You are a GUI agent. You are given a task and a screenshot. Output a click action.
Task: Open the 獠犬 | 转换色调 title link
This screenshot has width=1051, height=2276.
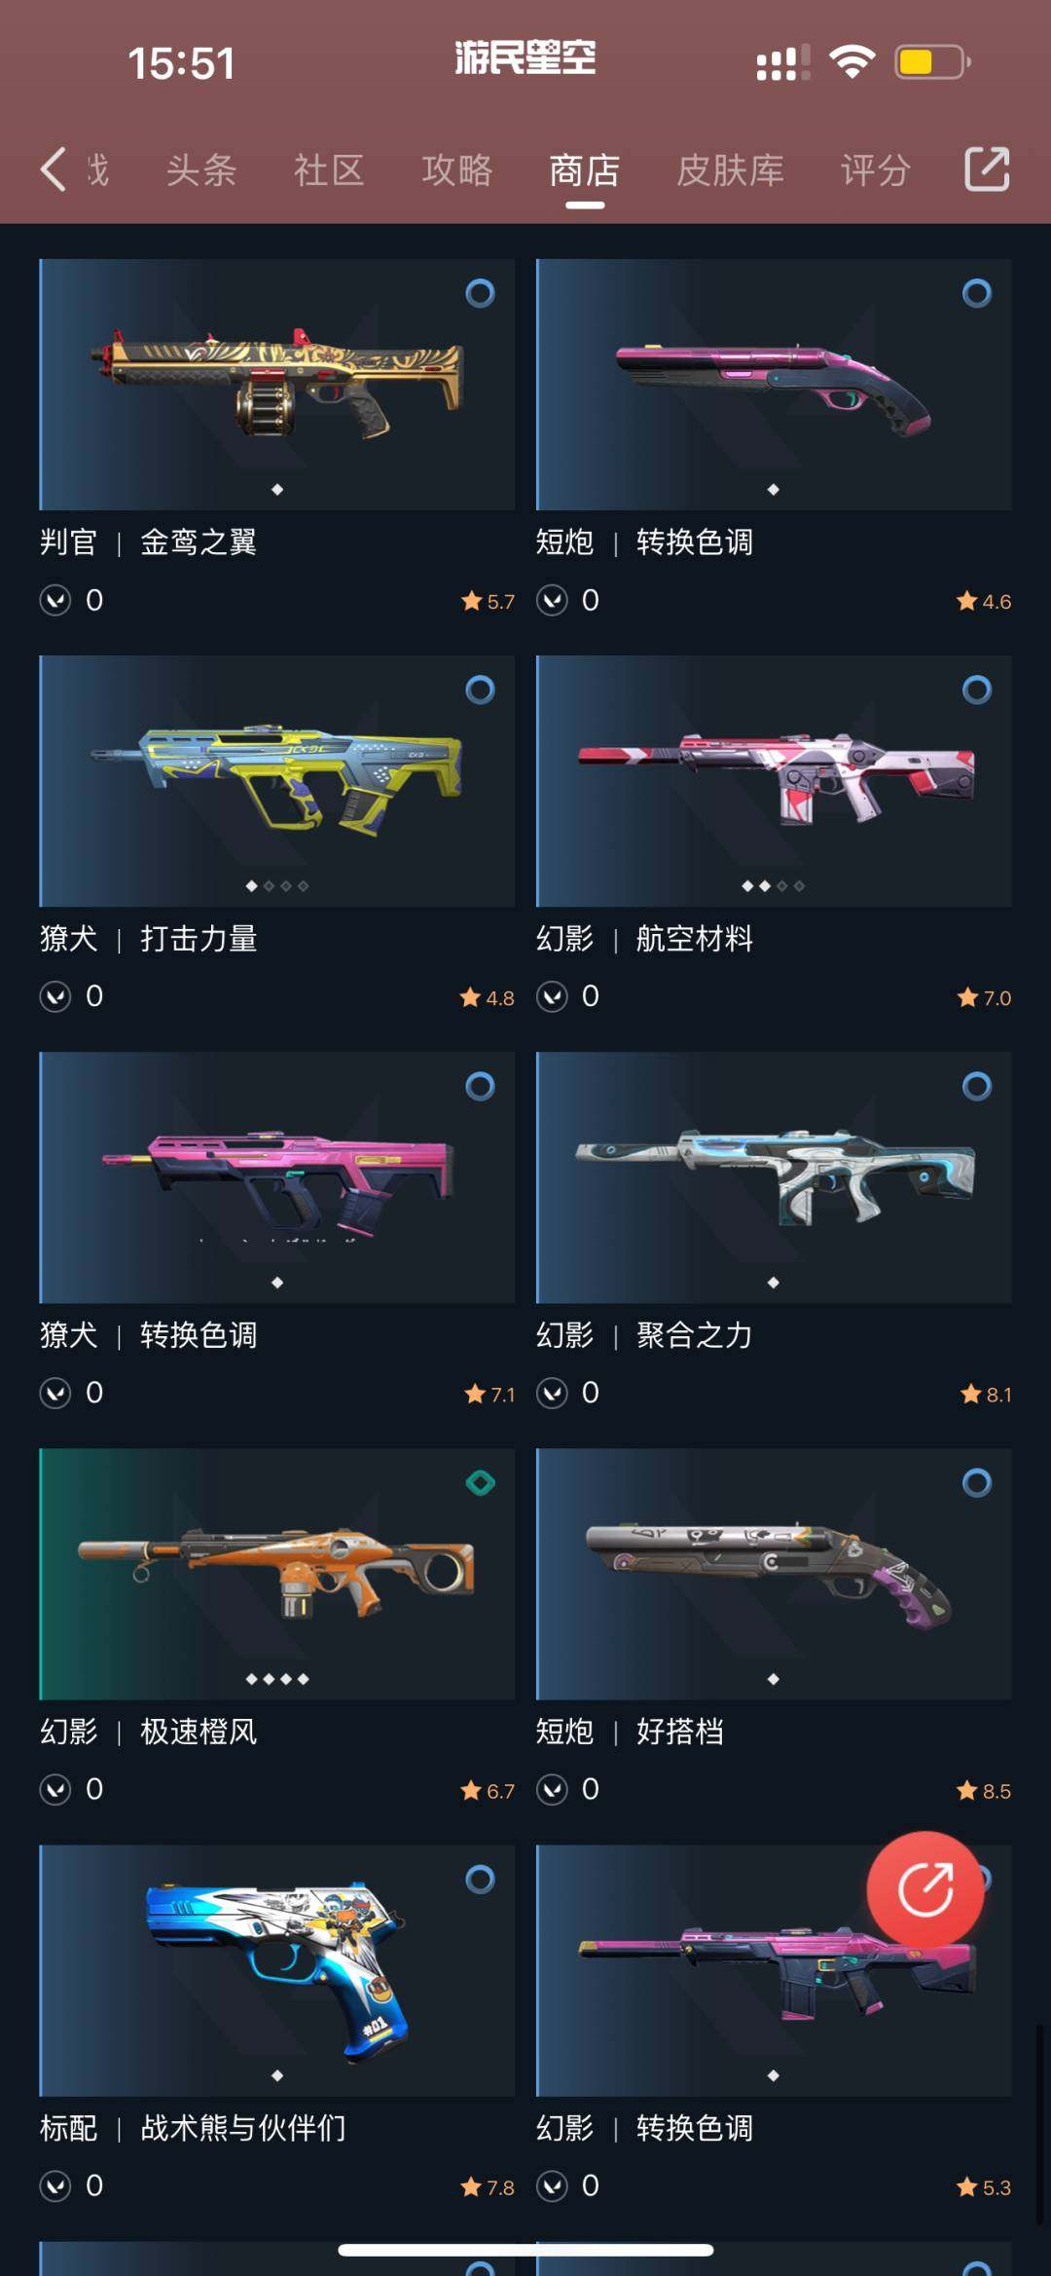tap(149, 1334)
